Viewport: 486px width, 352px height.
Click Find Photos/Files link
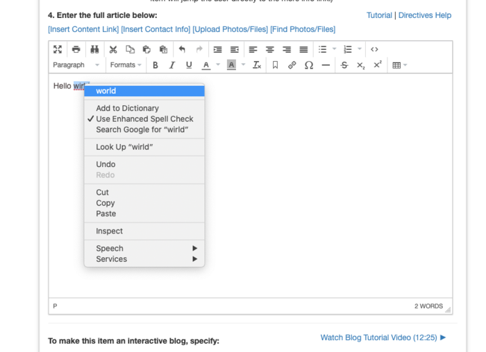(303, 29)
